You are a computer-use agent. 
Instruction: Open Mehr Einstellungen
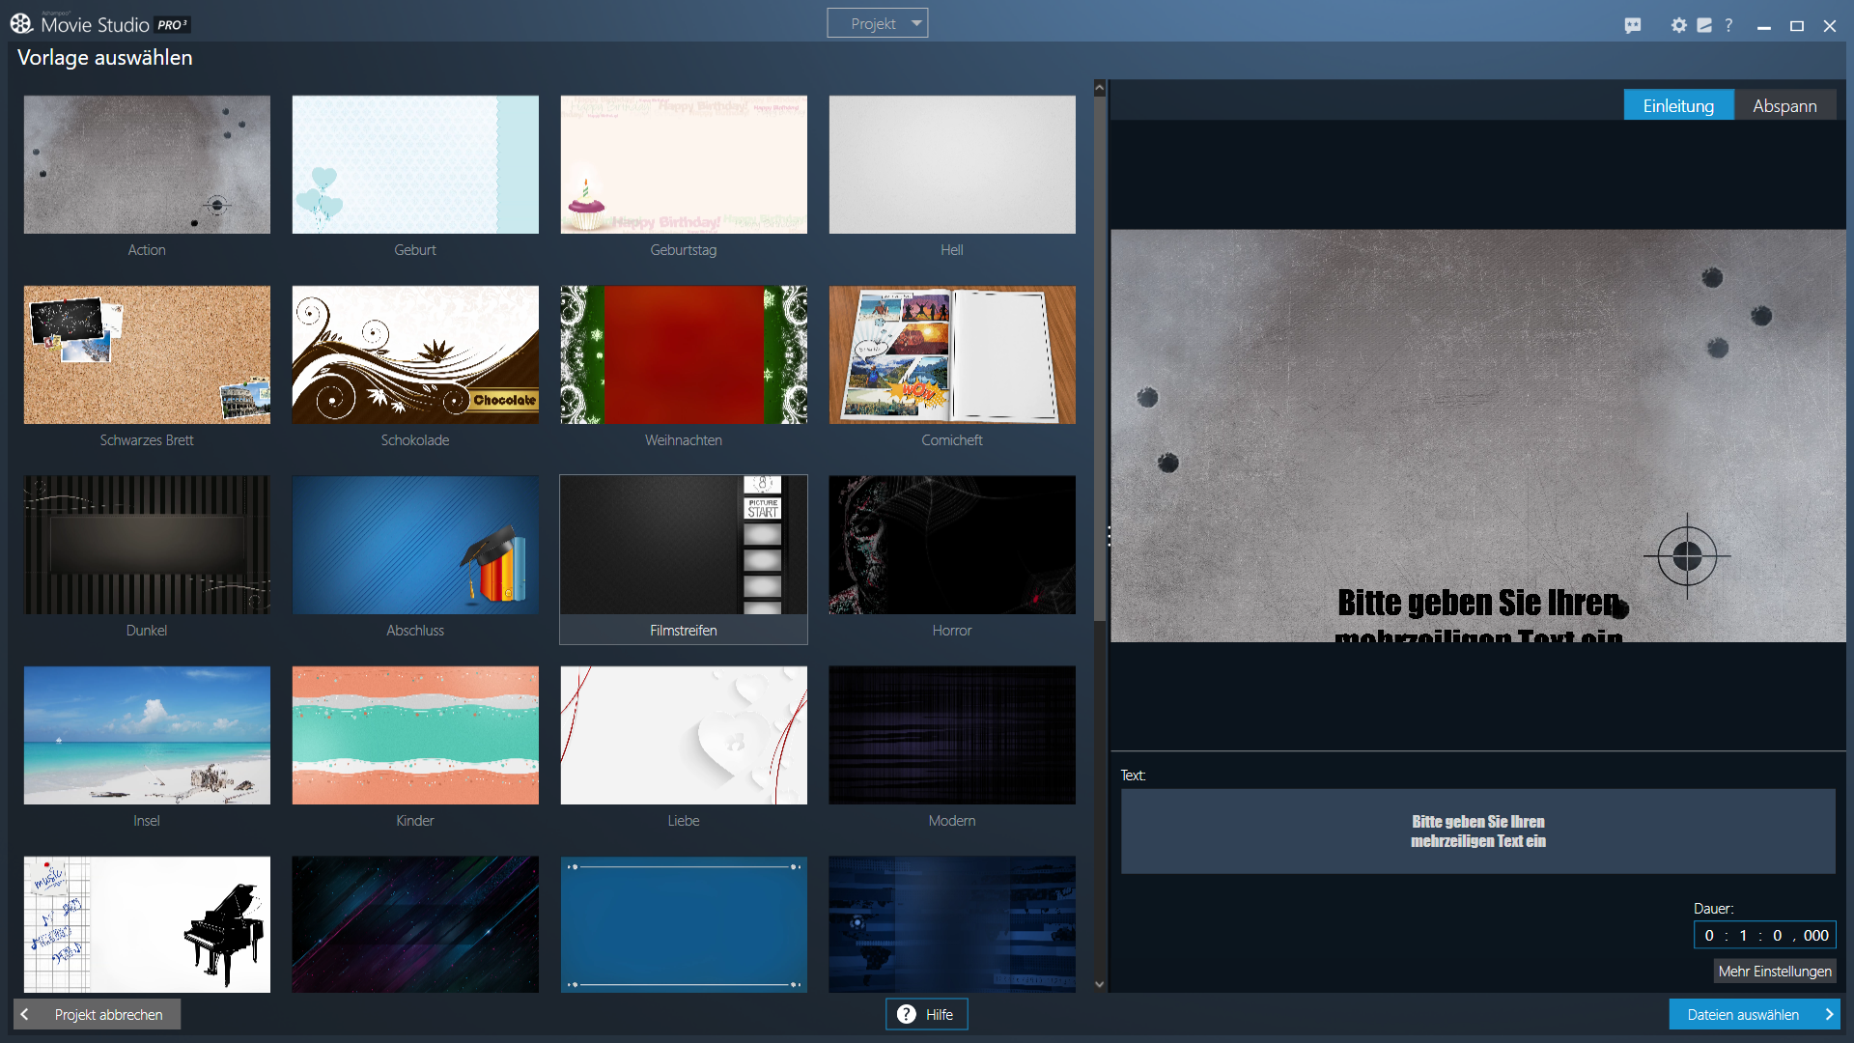1774,971
